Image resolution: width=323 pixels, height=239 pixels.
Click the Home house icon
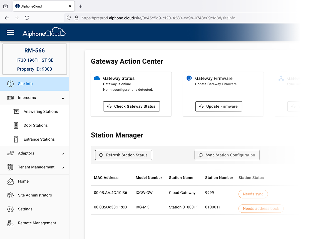pyautogui.click(x=10, y=181)
